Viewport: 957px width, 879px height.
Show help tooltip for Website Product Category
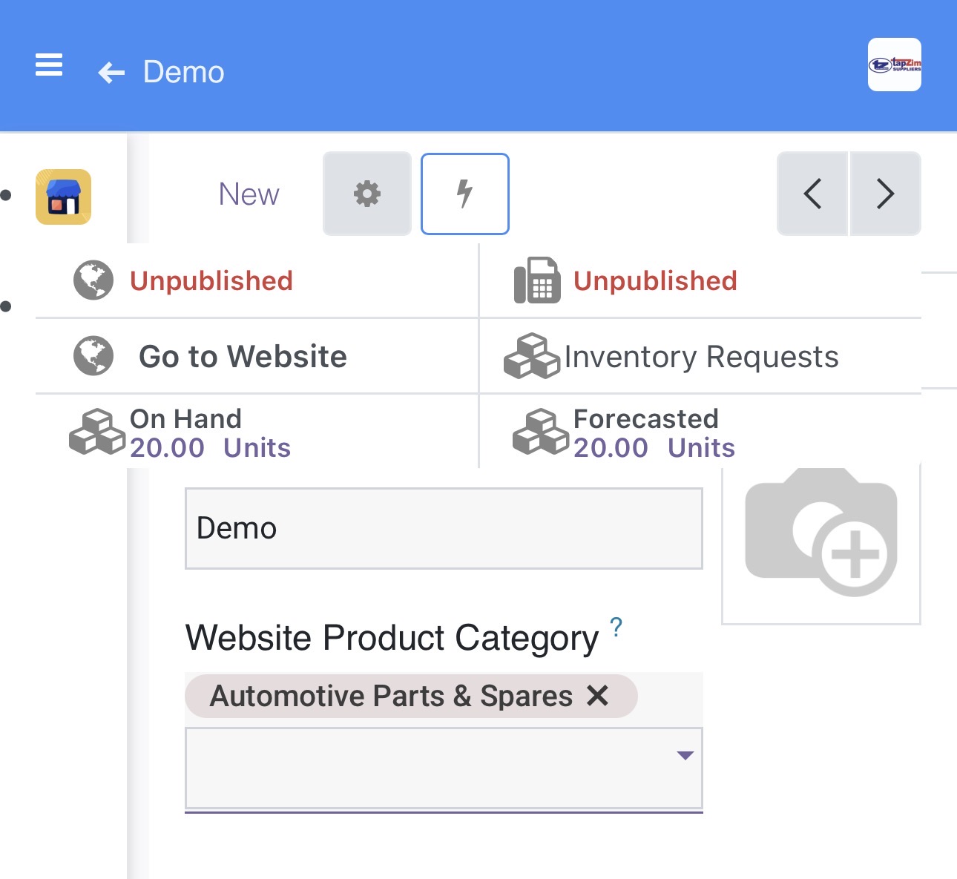click(x=616, y=628)
